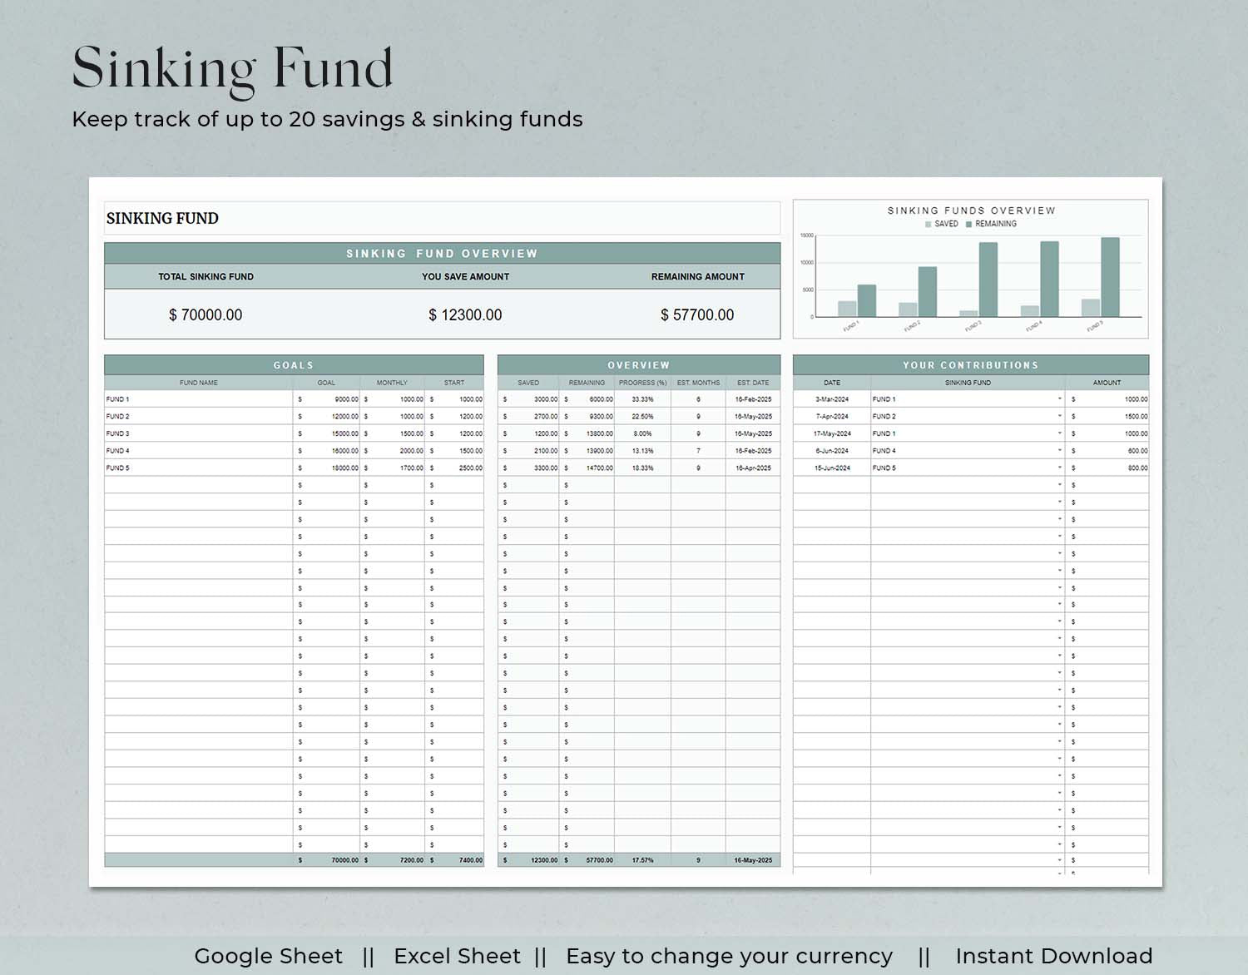Click the GOALS section header

tap(294, 365)
